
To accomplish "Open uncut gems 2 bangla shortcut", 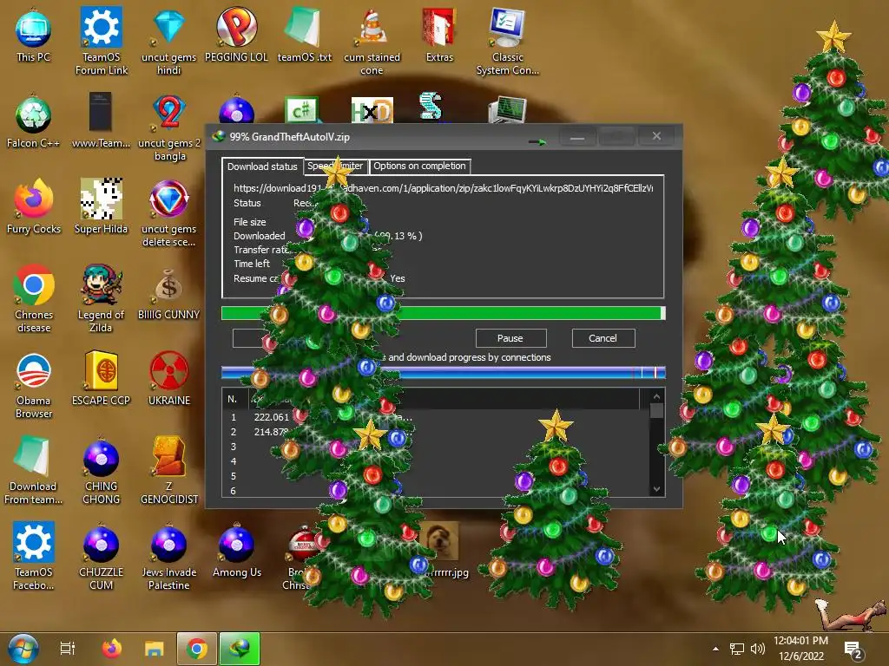I will (x=169, y=128).
